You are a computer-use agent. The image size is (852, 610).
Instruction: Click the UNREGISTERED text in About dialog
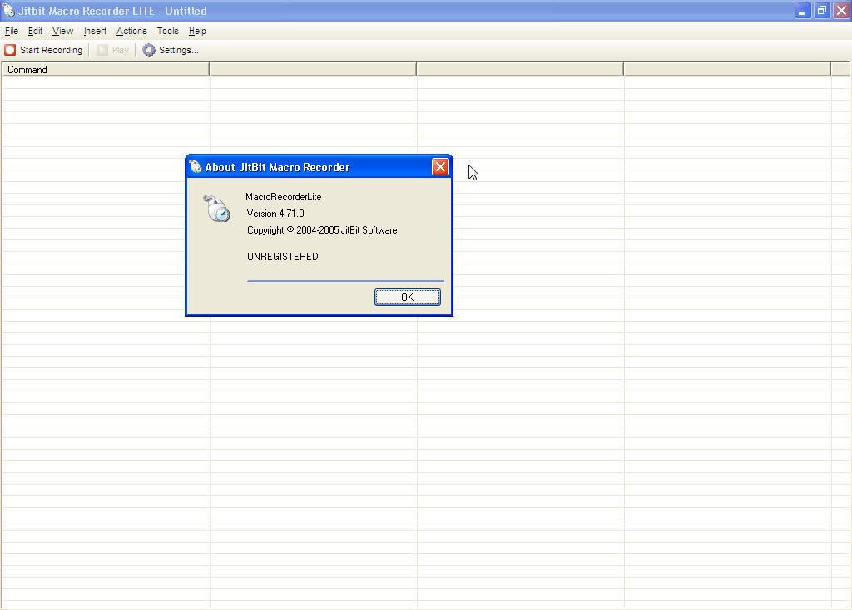click(x=282, y=257)
